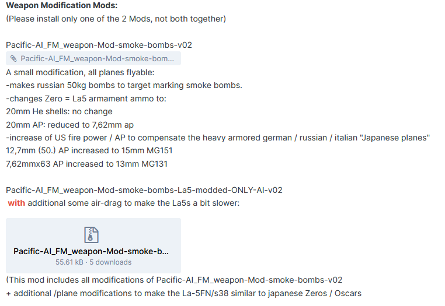Click the red 'with' word
445x306 pixels.
tap(16, 203)
